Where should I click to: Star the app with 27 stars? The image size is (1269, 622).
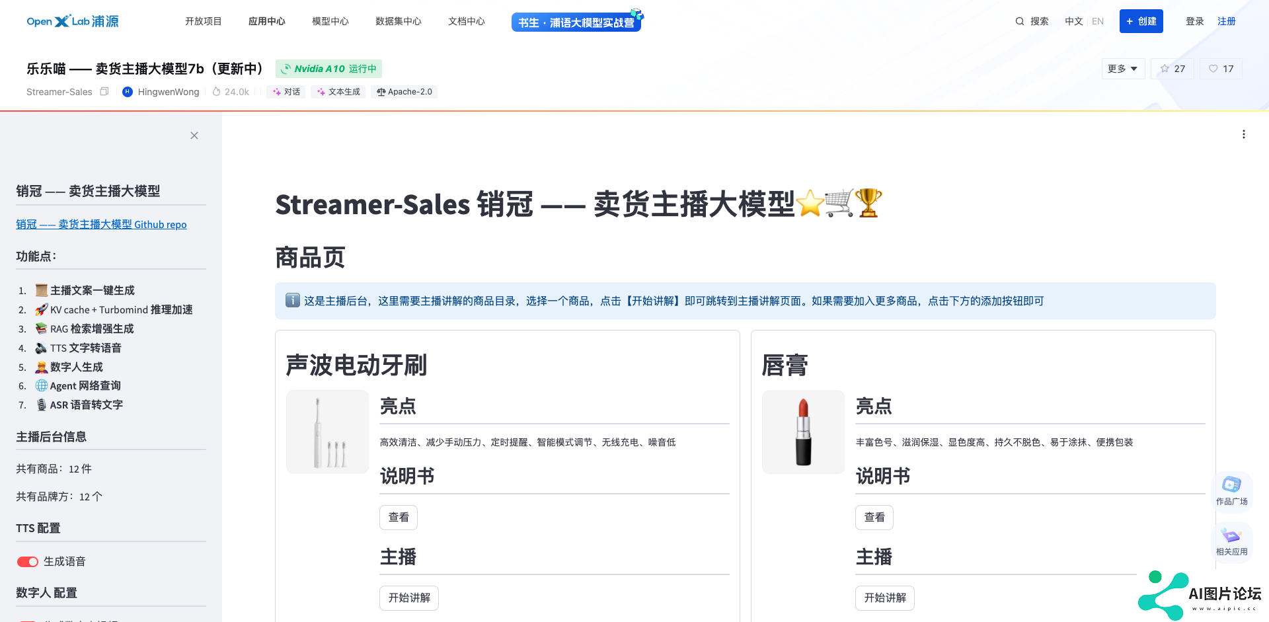click(1172, 69)
